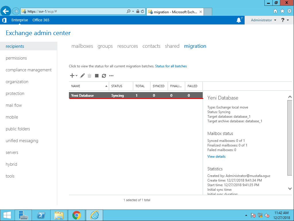Open the new tab button
Screen dimensions: 294x221
pos(208,12)
